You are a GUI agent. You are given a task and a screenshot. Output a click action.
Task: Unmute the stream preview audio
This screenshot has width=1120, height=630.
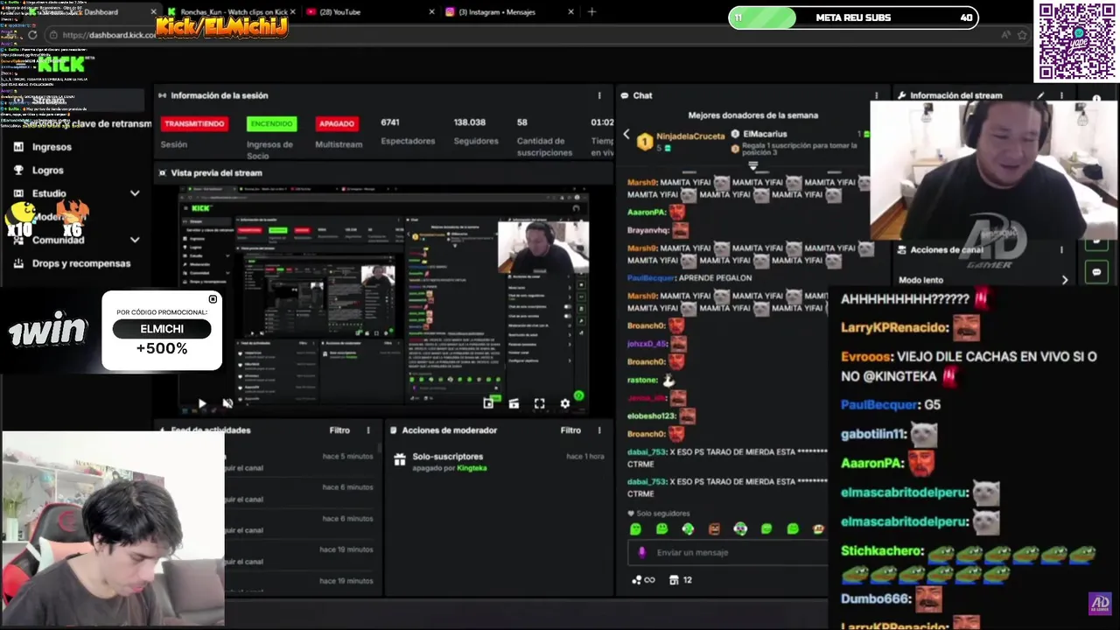click(227, 403)
